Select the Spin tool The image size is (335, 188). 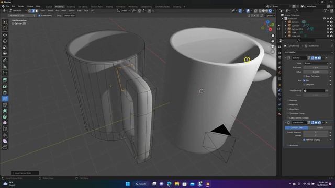coord(5,117)
